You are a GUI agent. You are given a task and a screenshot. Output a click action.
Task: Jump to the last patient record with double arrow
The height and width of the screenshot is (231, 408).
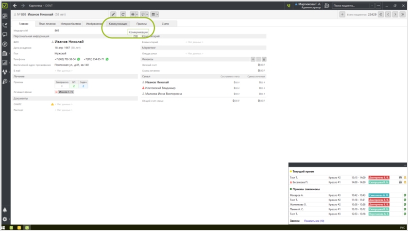[x=403, y=15]
